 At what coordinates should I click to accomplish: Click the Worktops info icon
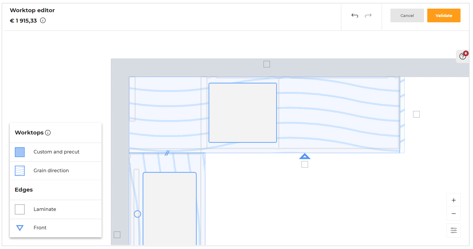[48, 133]
